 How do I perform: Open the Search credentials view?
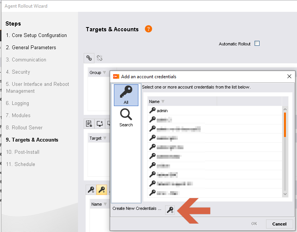(x=126, y=117)
